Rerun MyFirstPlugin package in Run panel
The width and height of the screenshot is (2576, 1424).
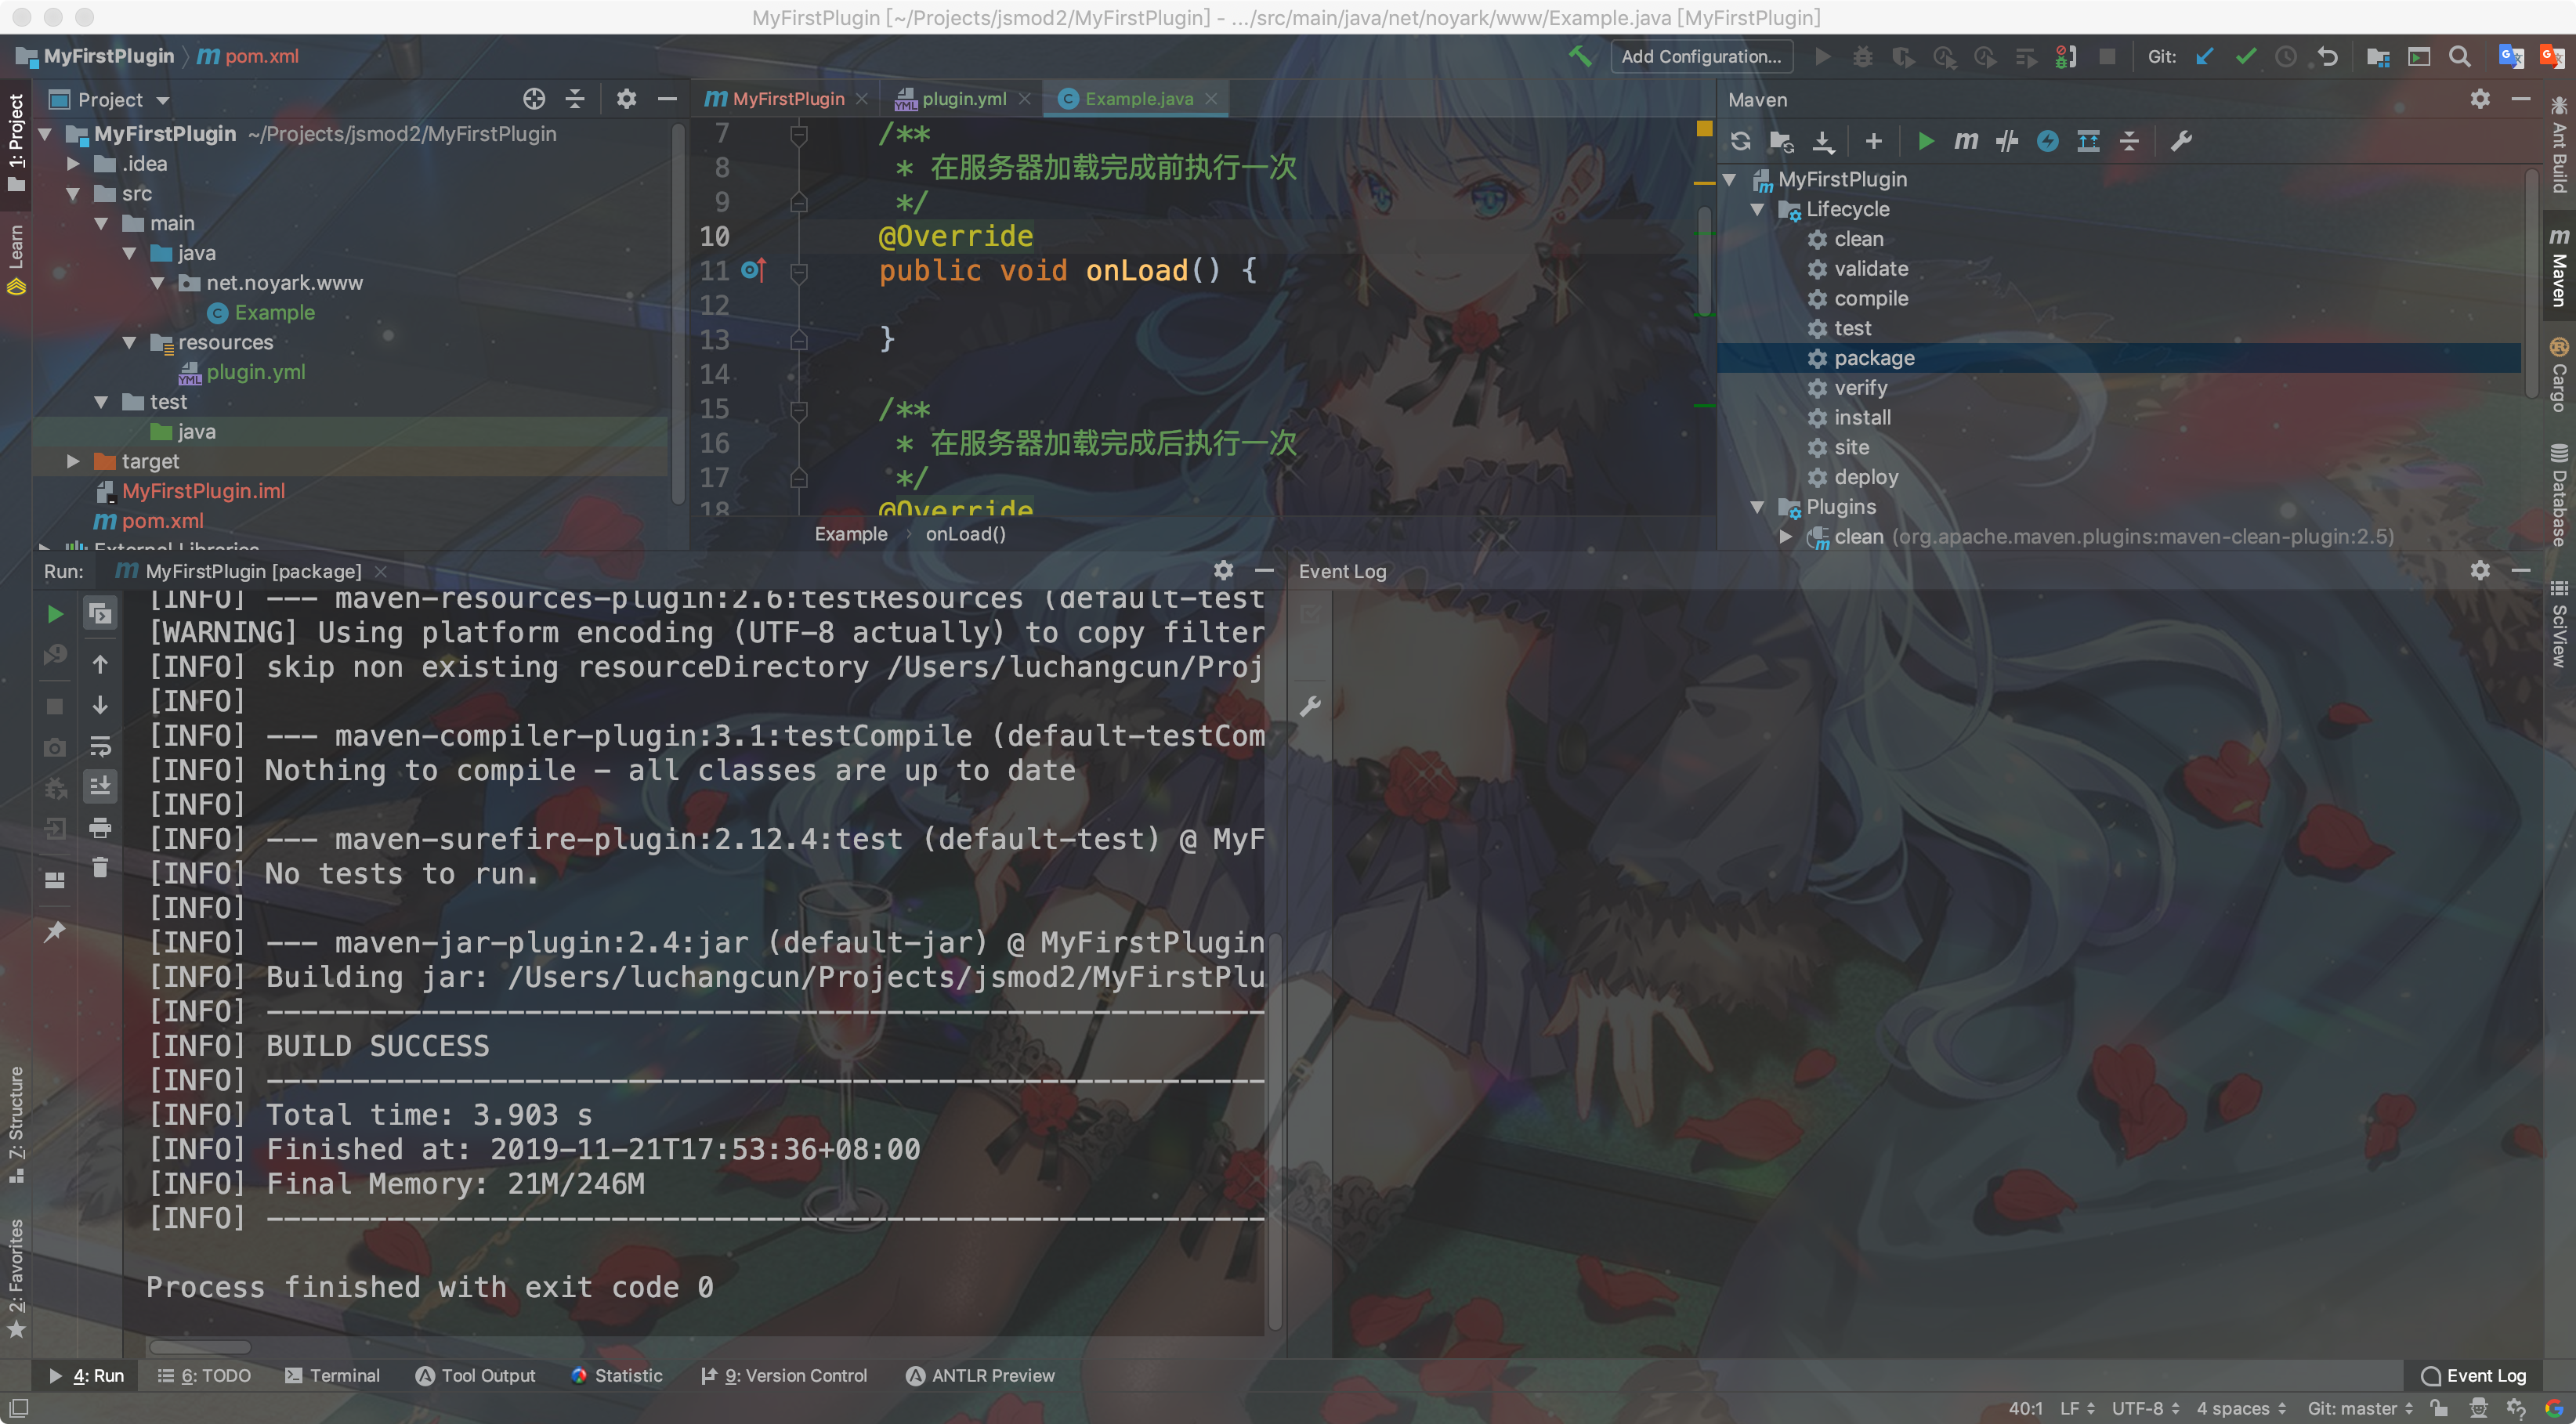point(56,614)
